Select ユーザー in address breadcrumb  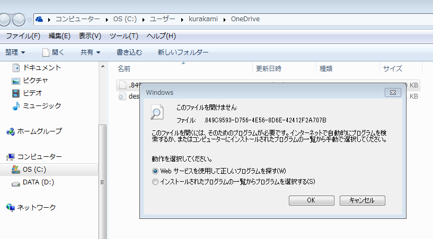163,19
